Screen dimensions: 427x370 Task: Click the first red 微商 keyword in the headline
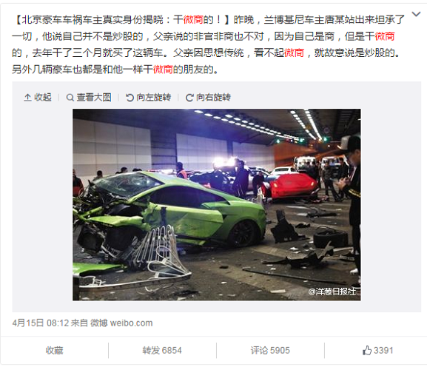click(x=193, y=19)
